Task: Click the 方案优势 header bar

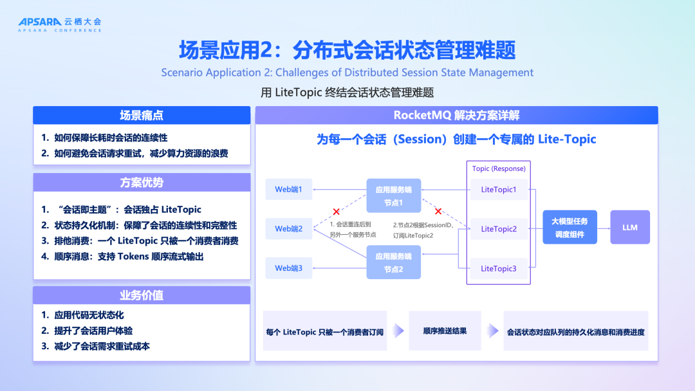Action: pyautogui.click(x=142, y=182)
